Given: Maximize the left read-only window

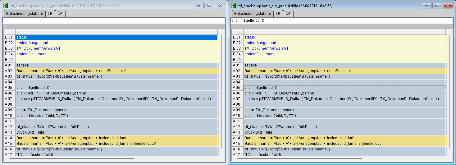Looking at the screenshot, I should 209,6.
